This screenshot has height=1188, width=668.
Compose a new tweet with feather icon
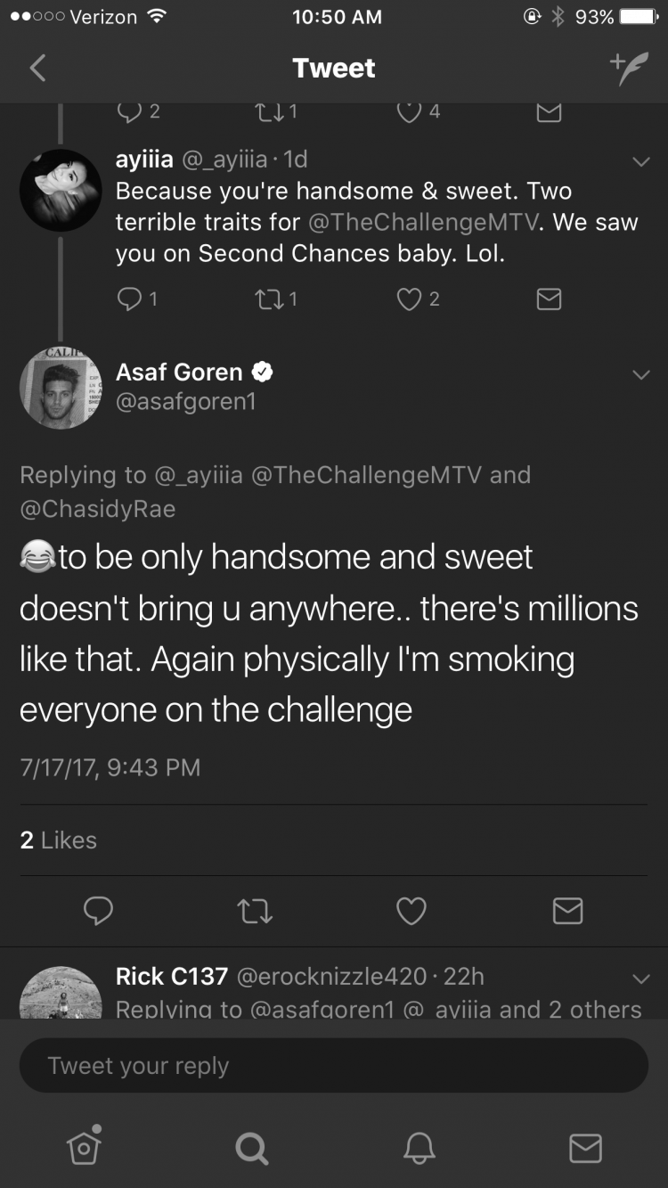pyautogui.click(x=628, y=69)
